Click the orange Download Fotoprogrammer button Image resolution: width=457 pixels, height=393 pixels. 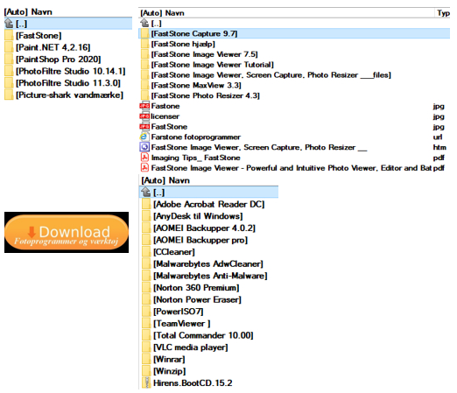click(x=67, y=233)
